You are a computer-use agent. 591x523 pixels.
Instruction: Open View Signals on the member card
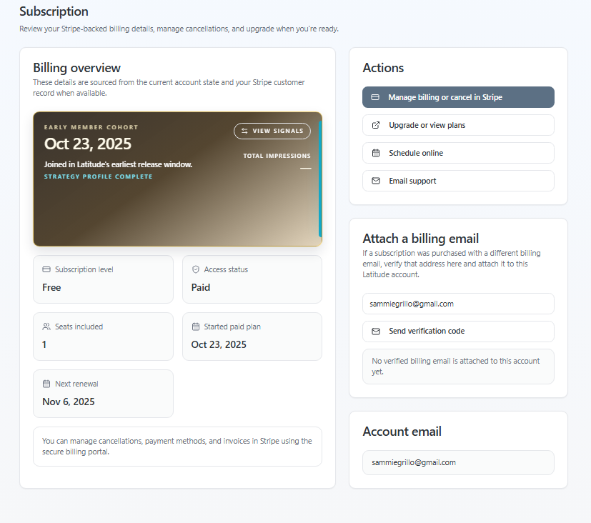tap(272, 131)
